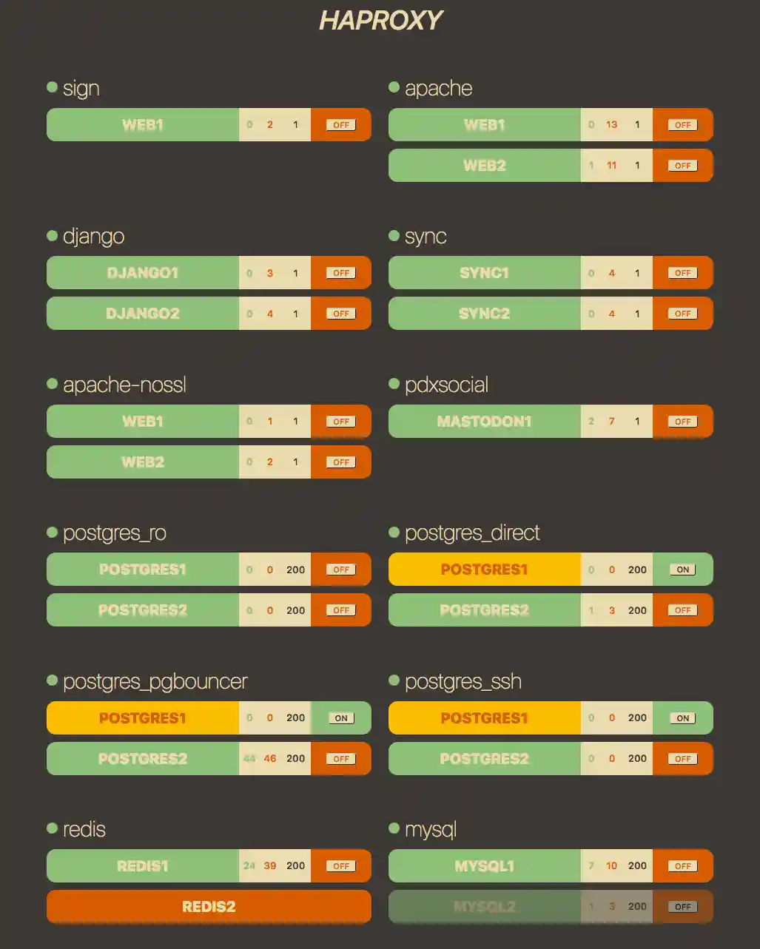Click the status dot beside pdxsocial
The image size is (760, 949).
click(x=394, y=384)
